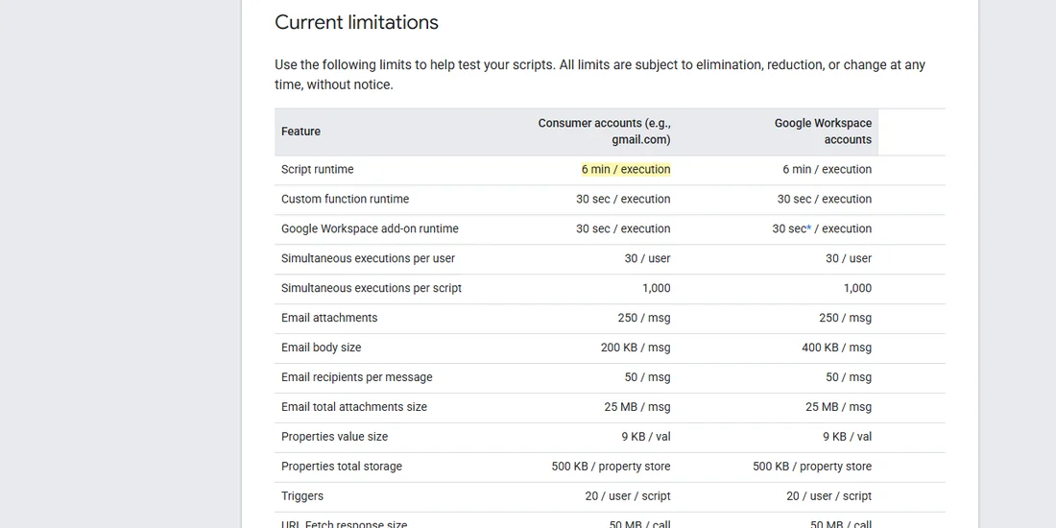Click the 'Custom function runtime' row label
The height and width of the screenshot is (528, 1056).
(345, 200)
